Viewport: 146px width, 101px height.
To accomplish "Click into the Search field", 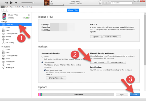I will [122, 3].
